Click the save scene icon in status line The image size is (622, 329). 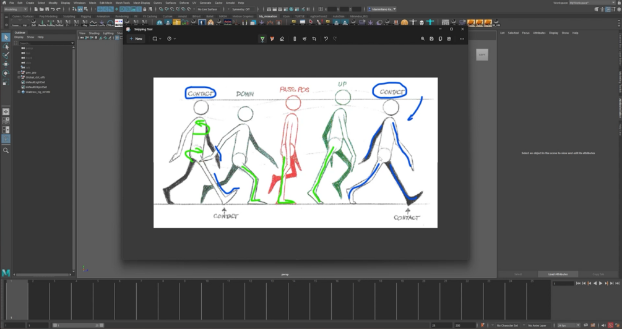point(47,9)
